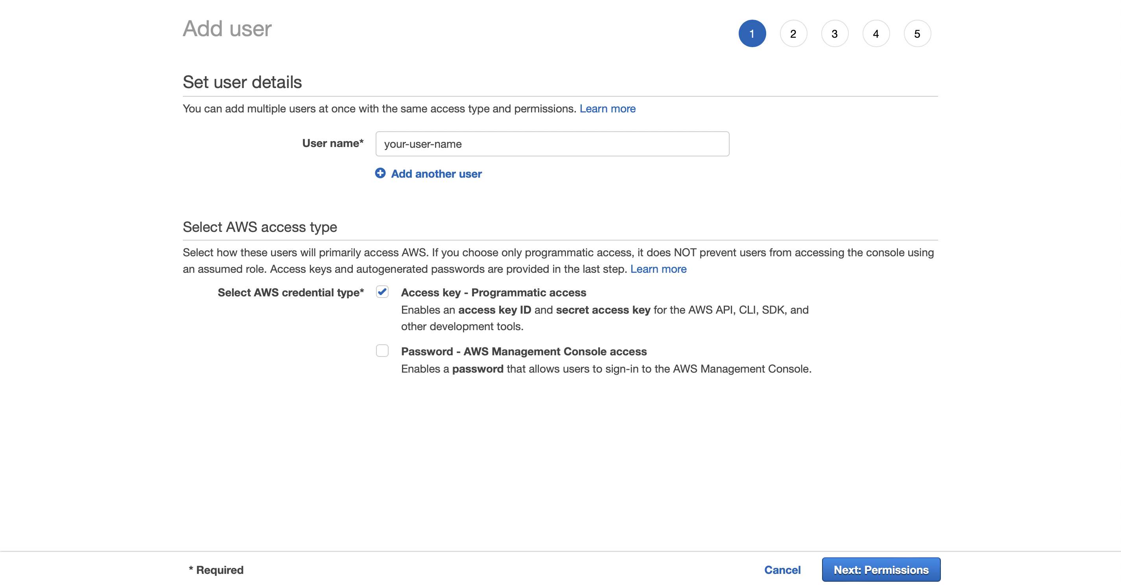Enable Password - AWS Management Console access checkbox
The height and width of the screenshot is (588, 1121).
[x=382, y=351]
